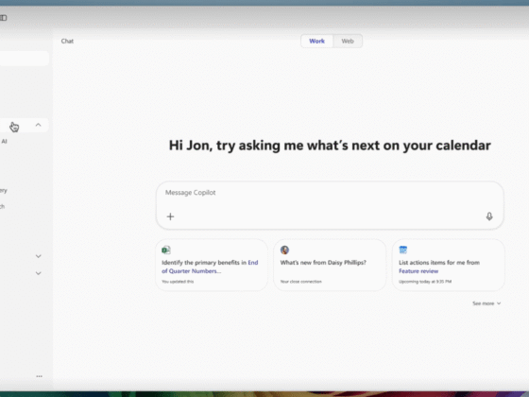
Task: Expand the upper down-chevron sidebar section
Action: (x=38, y=256)
